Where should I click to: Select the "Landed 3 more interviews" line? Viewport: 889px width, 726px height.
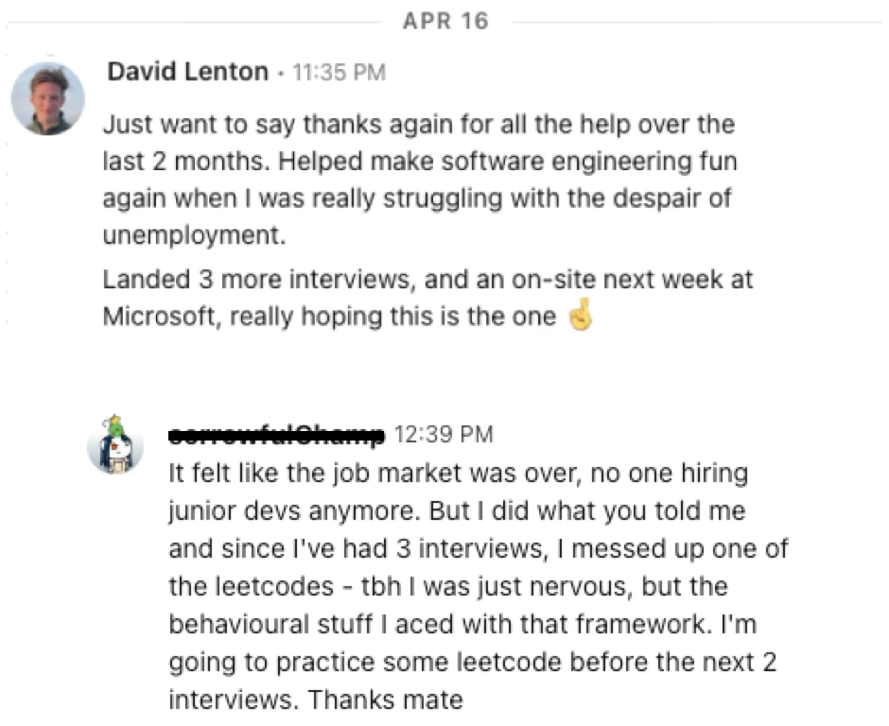click(x=427, y=280)
